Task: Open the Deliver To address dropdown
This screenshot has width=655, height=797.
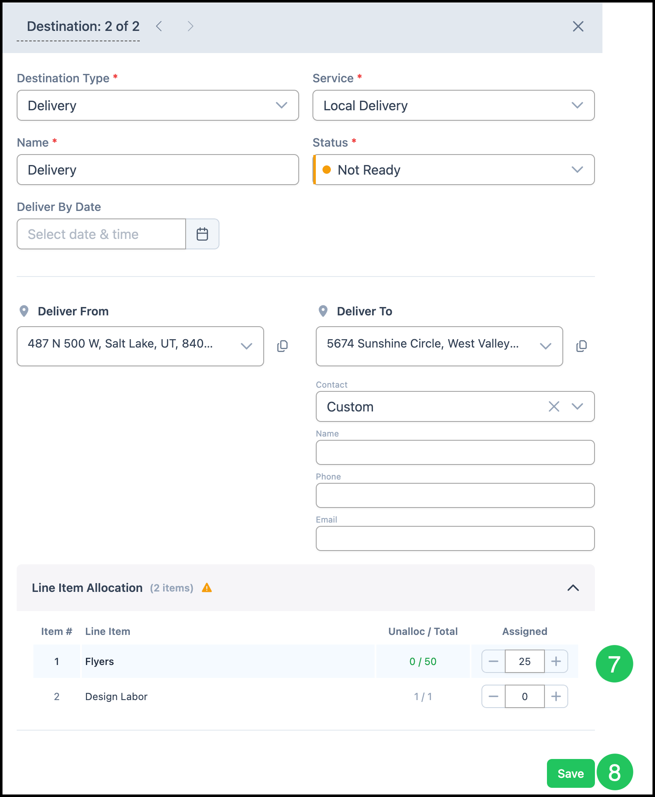Action: coord(439,346)
